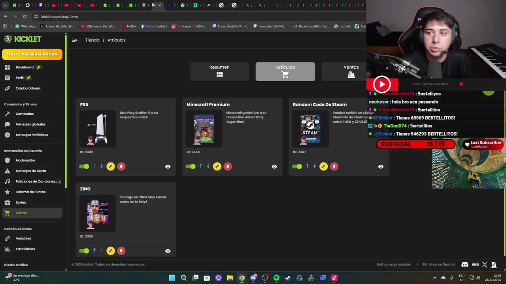Edit the Minecraft Premium item

[217, 166]
